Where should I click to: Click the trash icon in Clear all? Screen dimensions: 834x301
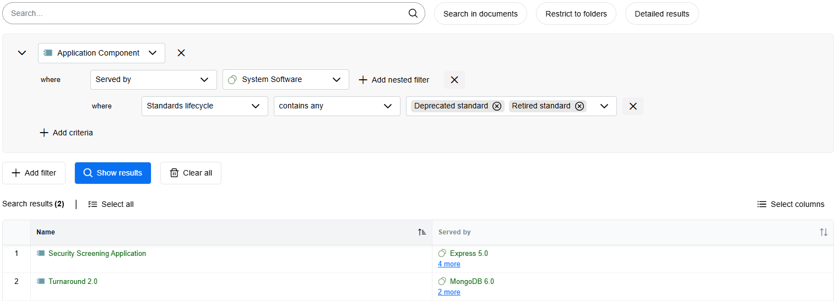[x=174, y=173]
